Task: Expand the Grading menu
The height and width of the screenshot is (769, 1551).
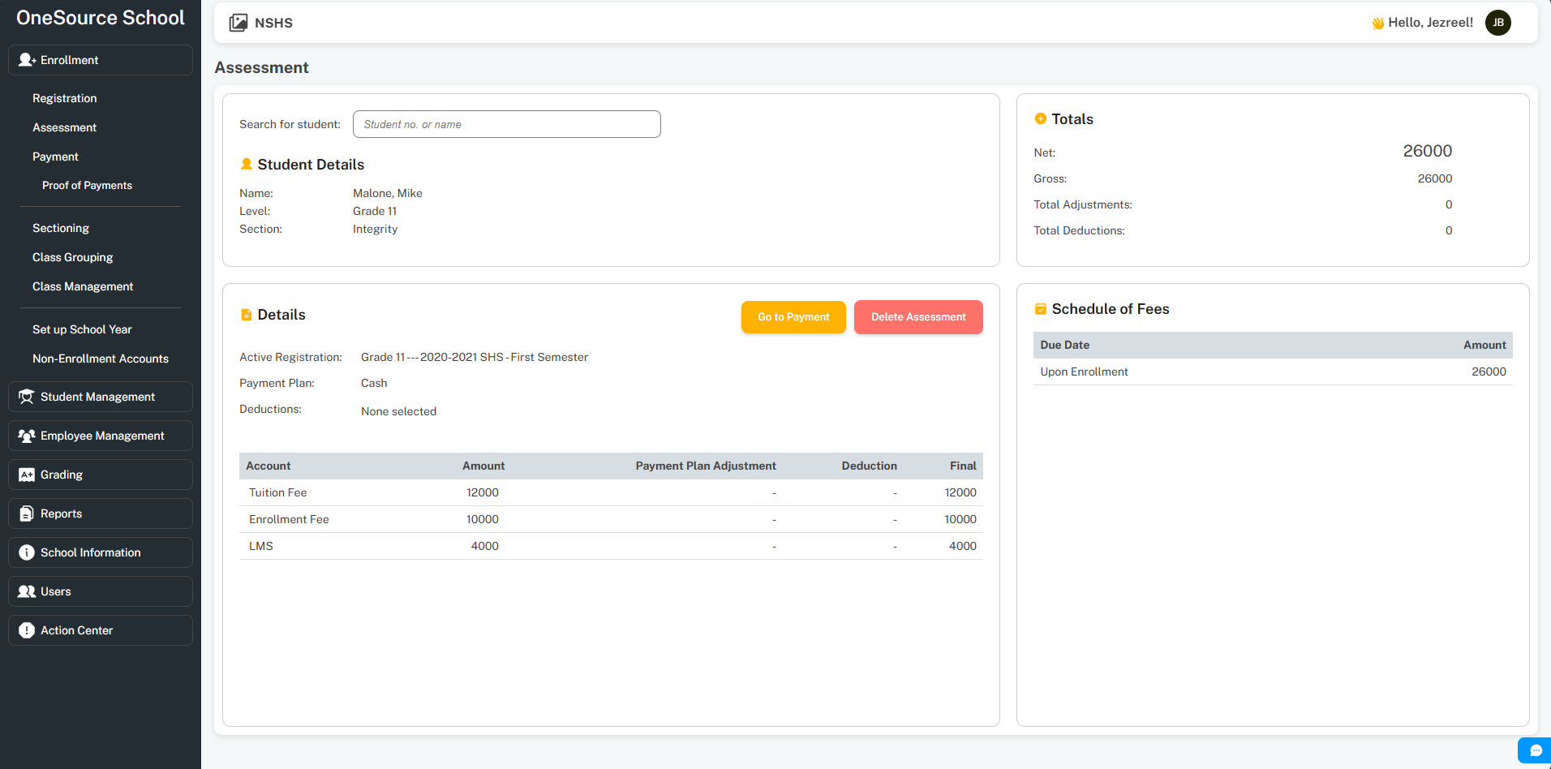Action: (x=101, y=475)
